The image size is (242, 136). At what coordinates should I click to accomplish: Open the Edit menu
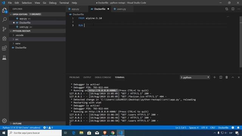coord(17,3)
